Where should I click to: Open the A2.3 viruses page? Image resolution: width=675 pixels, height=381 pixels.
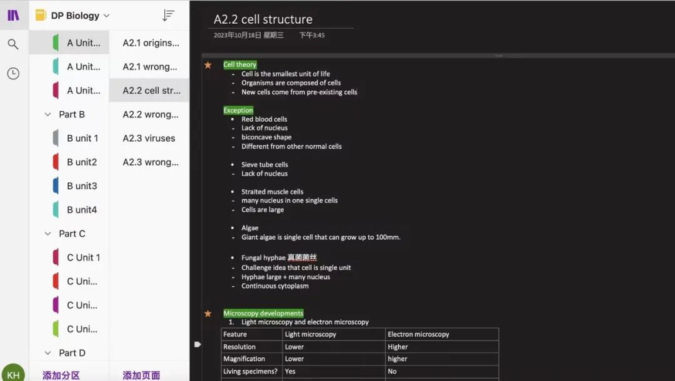(149, 138)
